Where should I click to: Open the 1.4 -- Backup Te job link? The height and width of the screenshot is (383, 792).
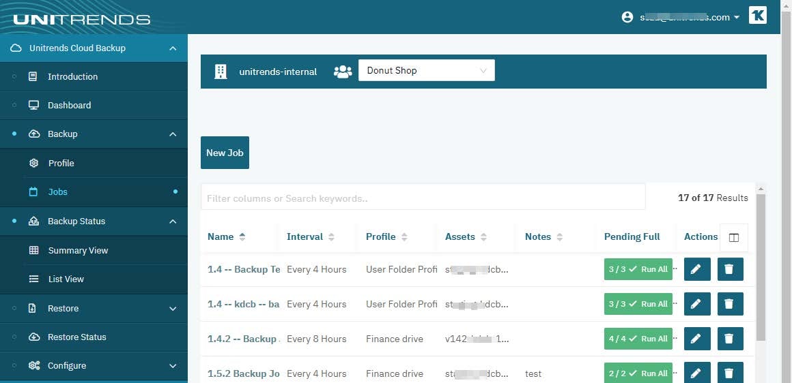pyautogui.click(x=244, y=270)
